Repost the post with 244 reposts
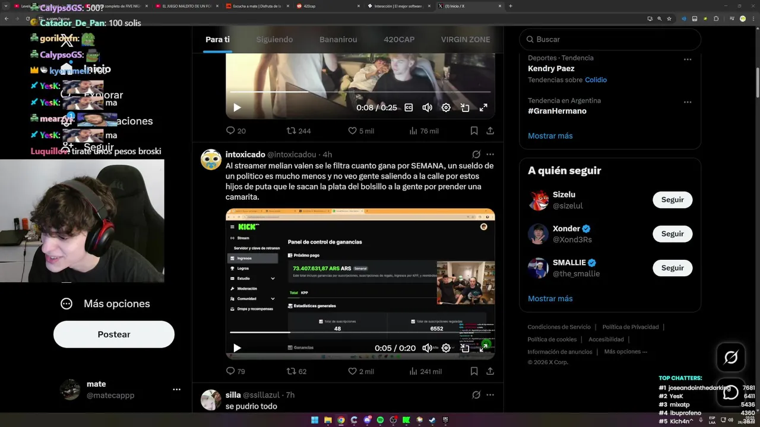Image resolution: width=760 pixels, height=427 pixels. click(299, 131)
